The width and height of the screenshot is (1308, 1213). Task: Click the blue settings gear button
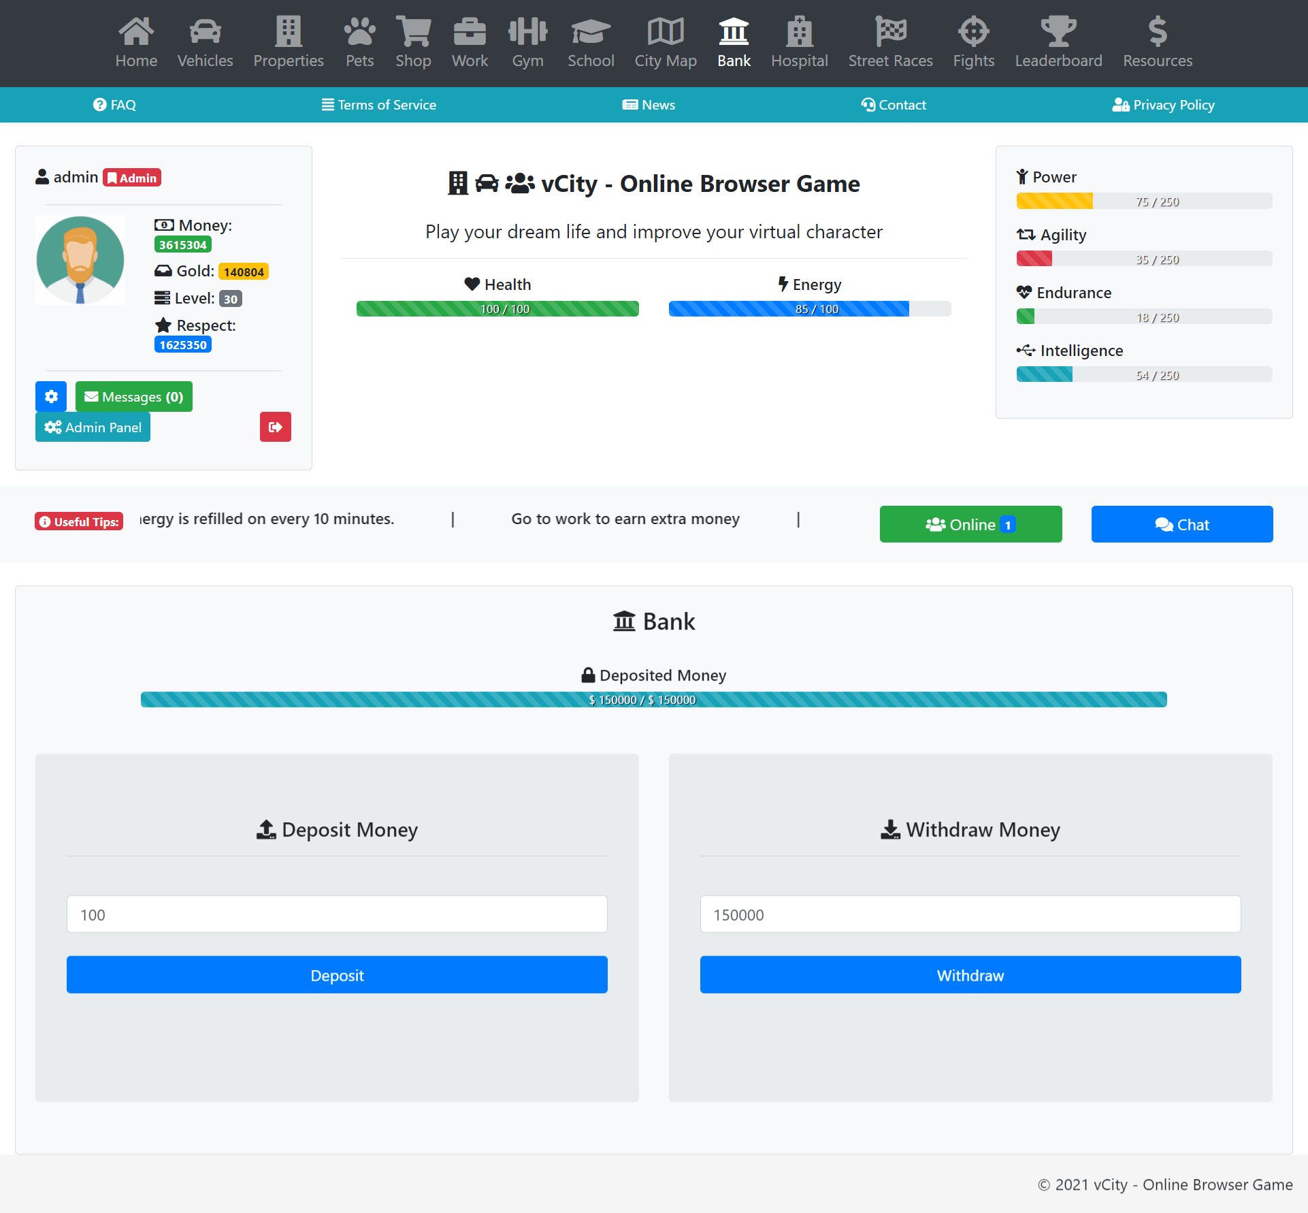click(51, 396)
